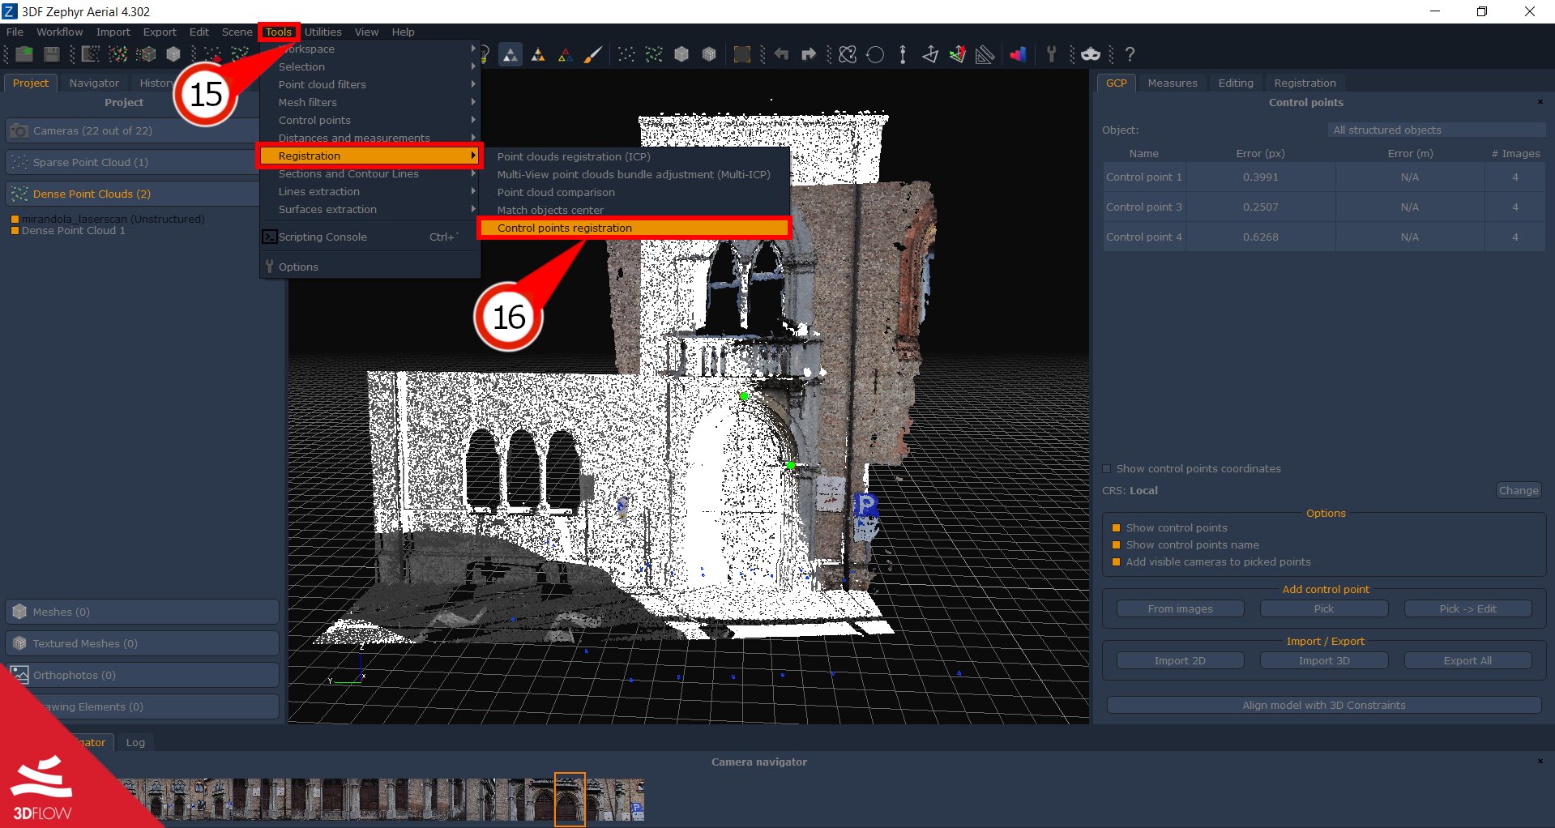Click the save project floppy disk icon
1555x828 pixels.
pos(52,54)
